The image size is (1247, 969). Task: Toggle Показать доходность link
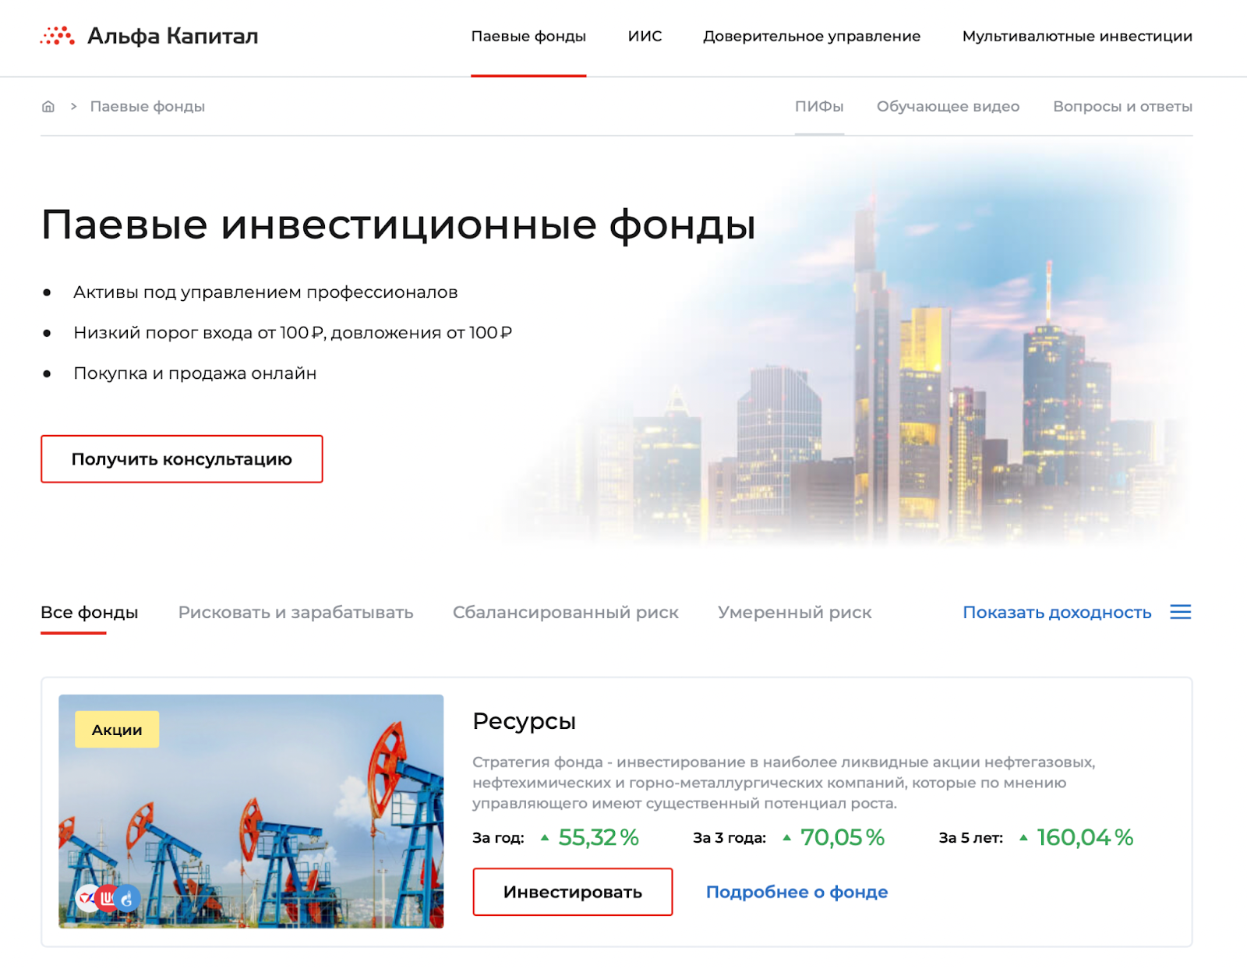coord(1057,613)
